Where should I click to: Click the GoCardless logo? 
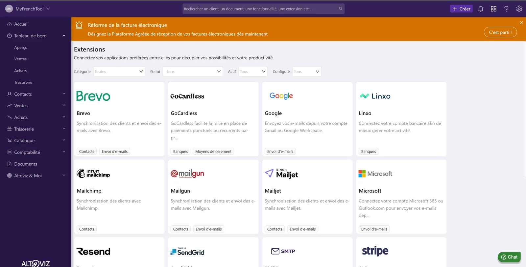(x=187, y=96)
